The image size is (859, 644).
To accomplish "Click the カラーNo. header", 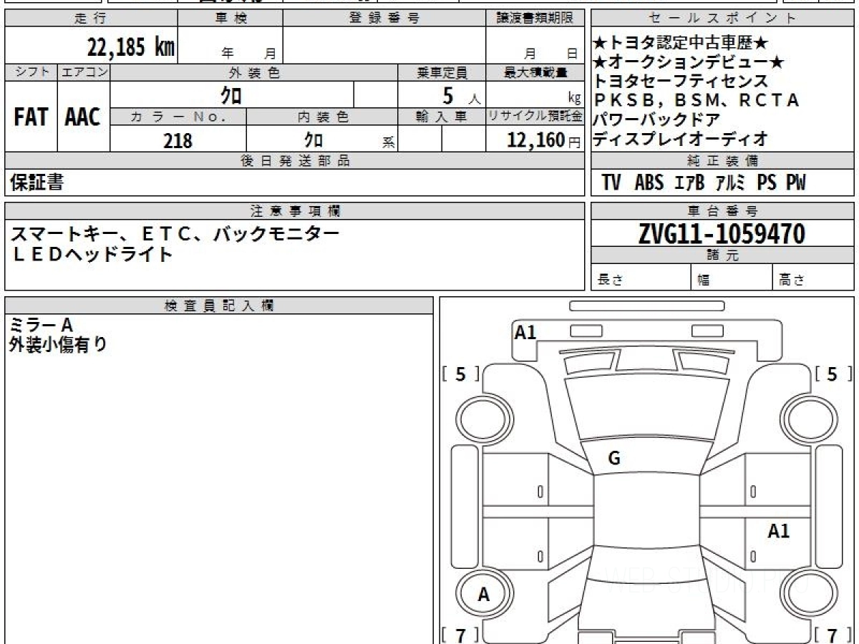I will coord(178,117).
